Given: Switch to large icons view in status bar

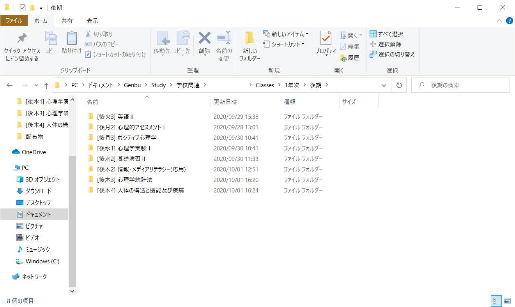Looking at the screenshot, I should point(507,301).
